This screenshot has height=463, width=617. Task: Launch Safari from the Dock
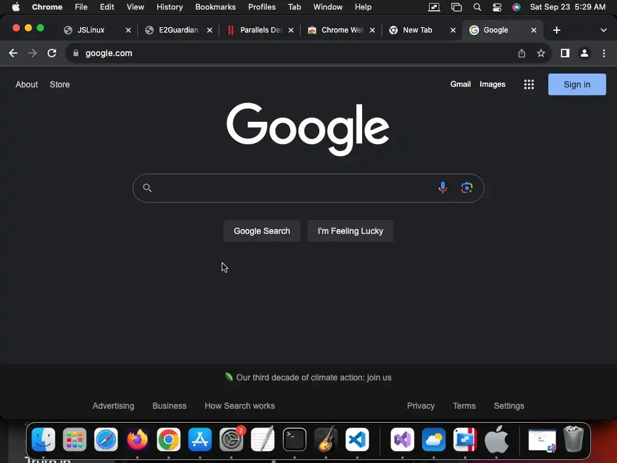pyautogui.click(x=106, y=439)
